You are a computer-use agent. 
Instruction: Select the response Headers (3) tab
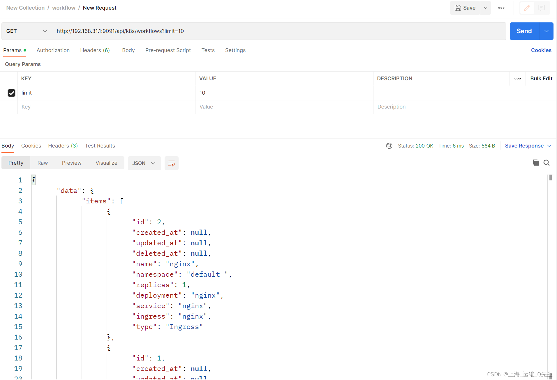[63, 146]
